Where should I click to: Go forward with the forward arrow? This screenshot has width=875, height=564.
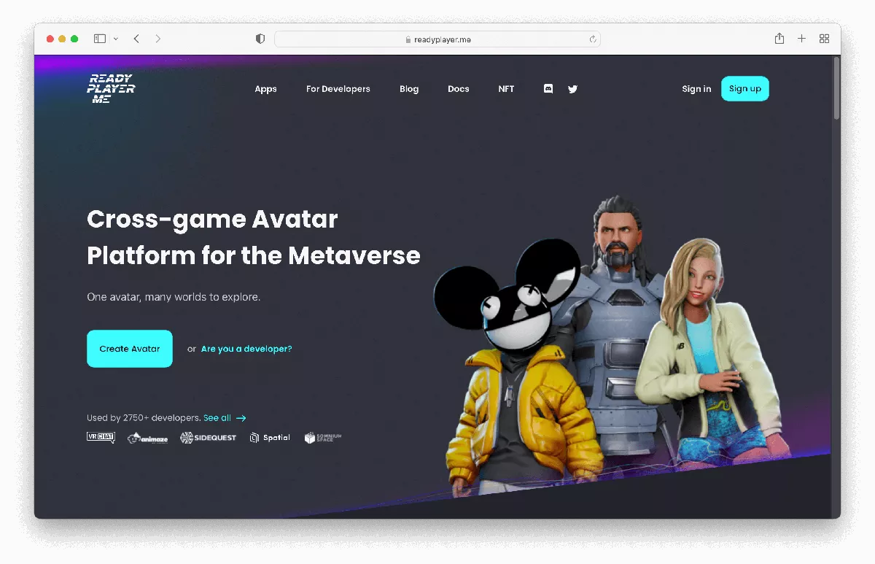pyautogui.click(x=158, y=39)
